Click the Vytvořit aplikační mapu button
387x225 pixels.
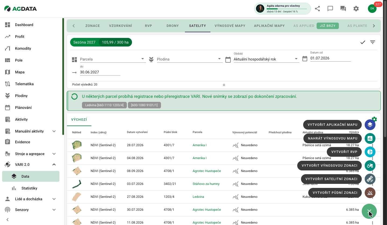pos(332,125)
